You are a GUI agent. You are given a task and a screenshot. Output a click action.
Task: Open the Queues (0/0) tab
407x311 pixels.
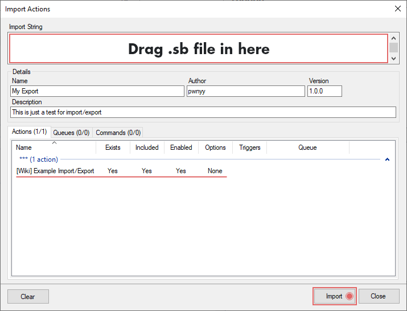(71, 133)
